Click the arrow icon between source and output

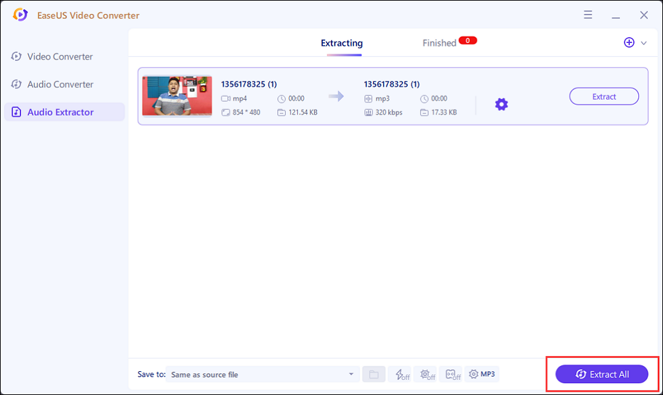pos(335,96)
